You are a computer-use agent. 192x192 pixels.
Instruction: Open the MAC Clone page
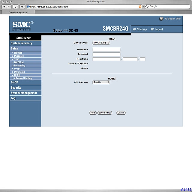tap(25, 72)
